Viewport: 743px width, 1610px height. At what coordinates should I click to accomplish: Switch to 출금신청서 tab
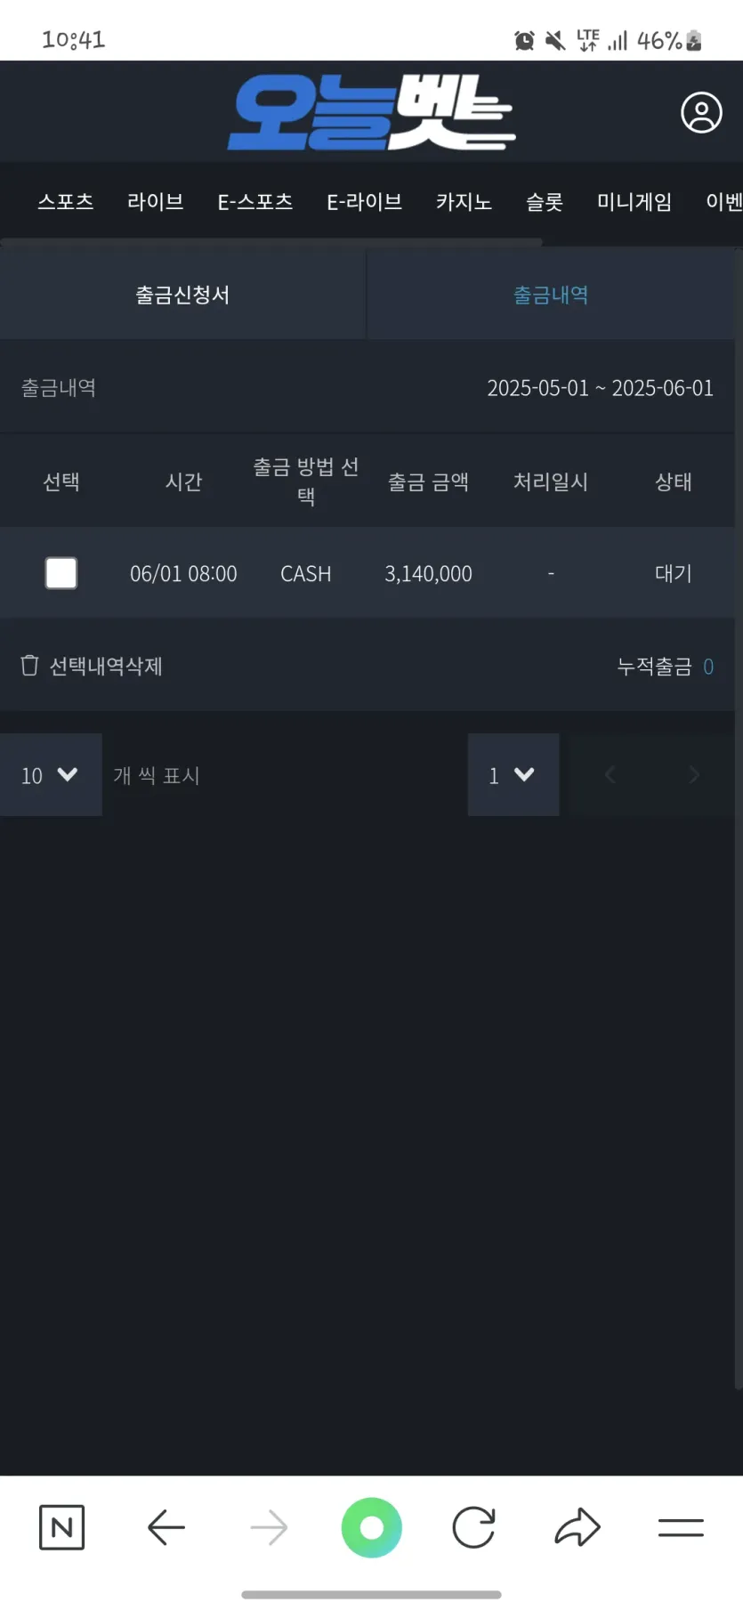[182, 295]
